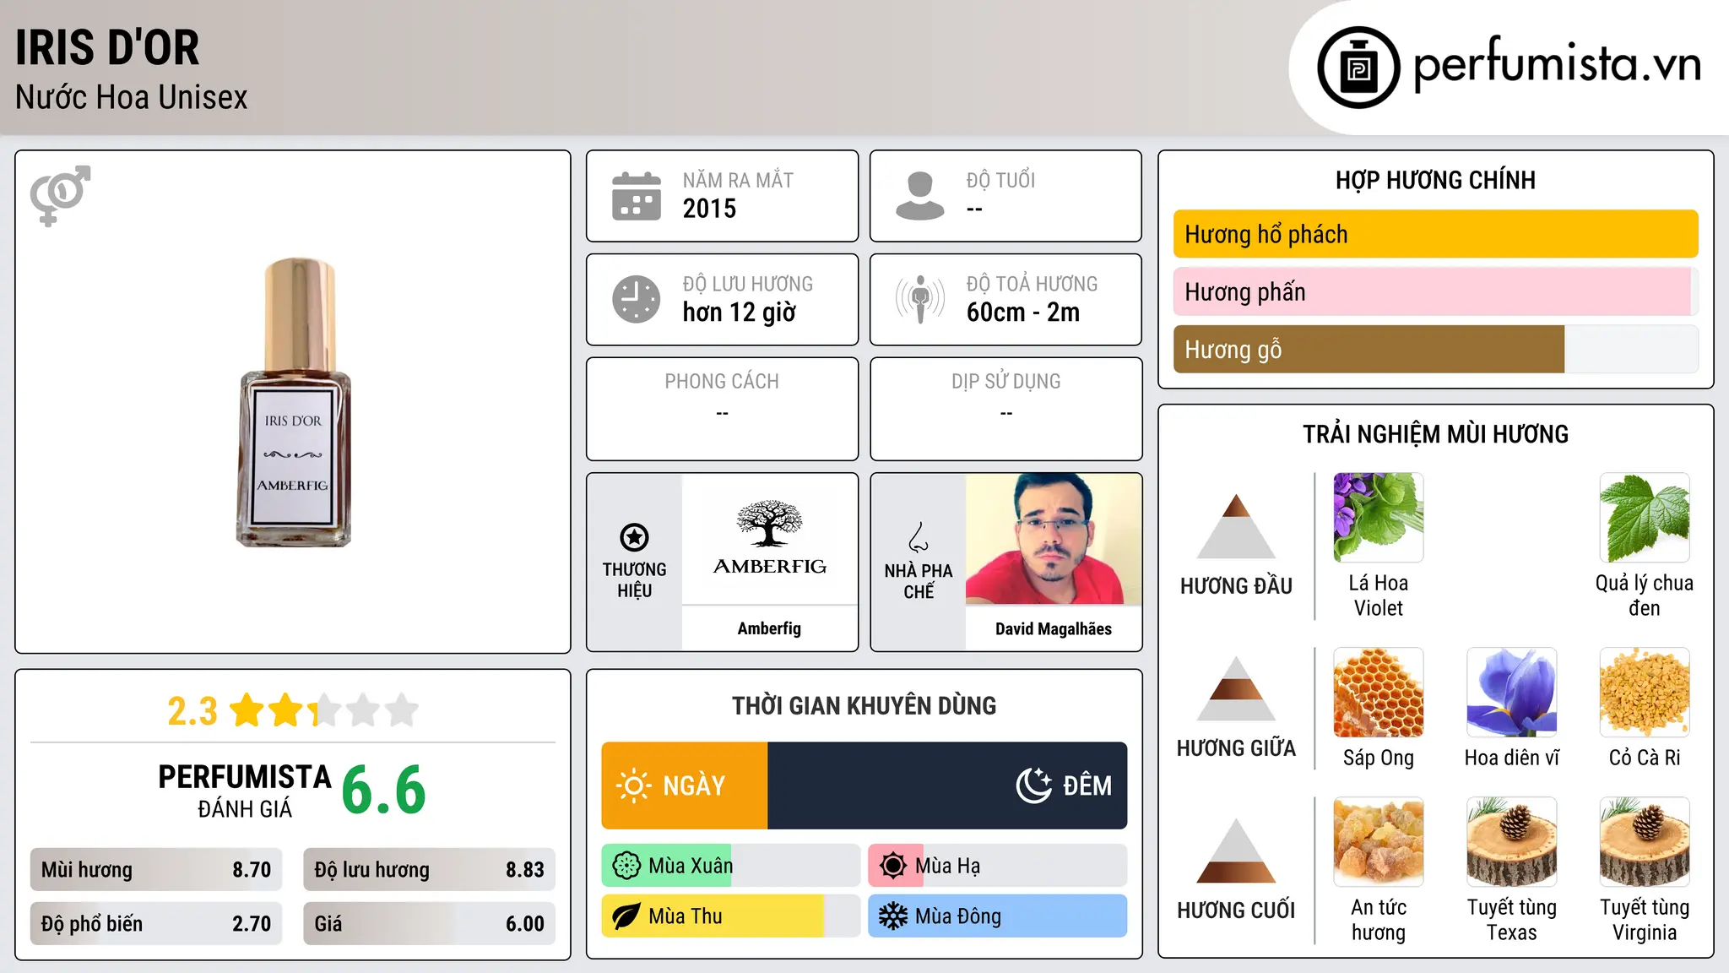Click the snowflake icon for Mùa Đông
1729x973 pixels.
point(893,916)
